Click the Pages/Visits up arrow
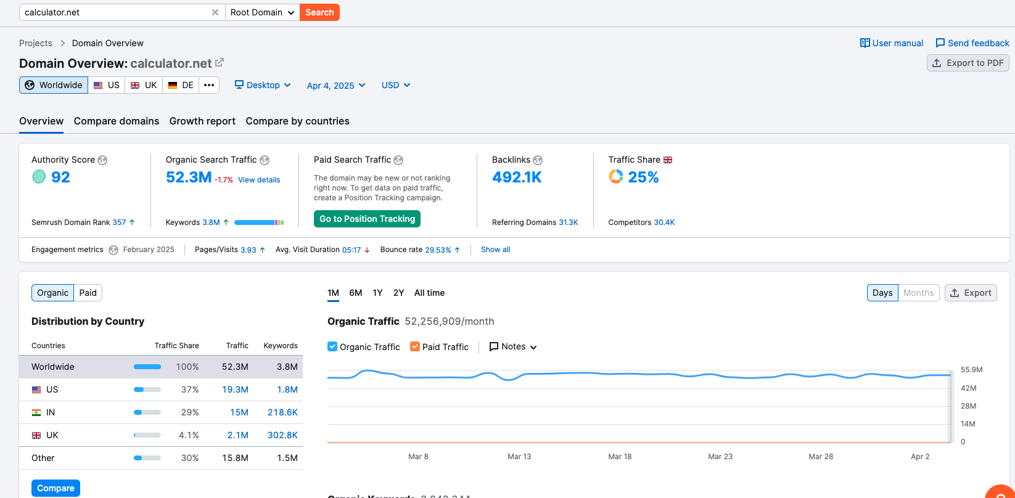 (262, 250)
